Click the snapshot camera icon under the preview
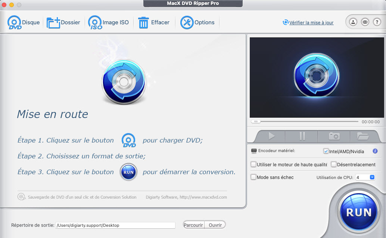The width and height of the screenshot is (386, 238). [x=333, y=136]
